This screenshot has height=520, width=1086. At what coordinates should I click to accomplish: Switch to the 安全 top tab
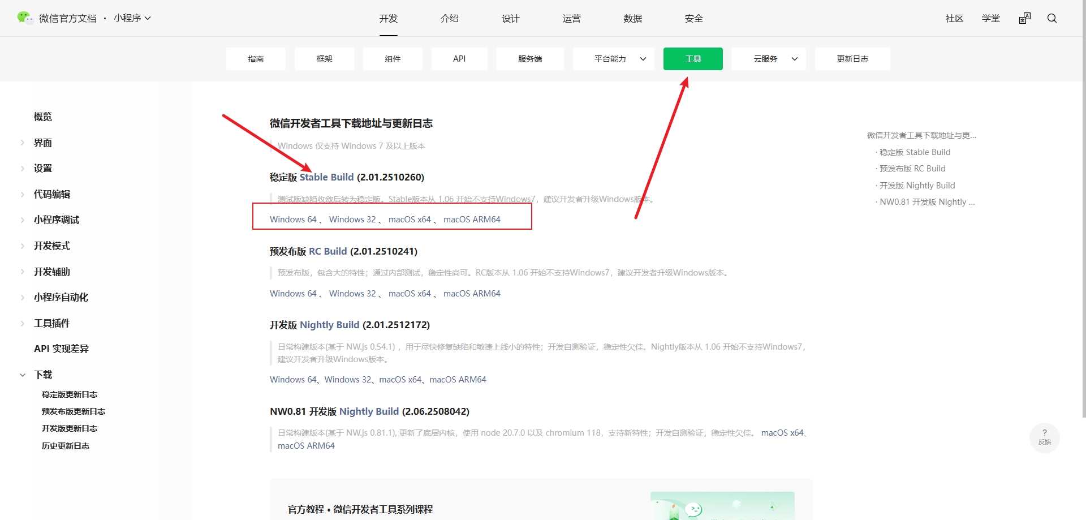coord(694,18)
